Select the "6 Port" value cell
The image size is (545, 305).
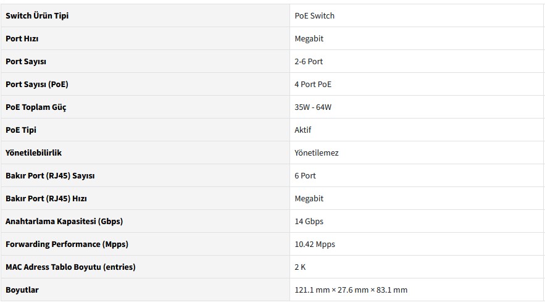pyautogui.click(x=305, y=175)
